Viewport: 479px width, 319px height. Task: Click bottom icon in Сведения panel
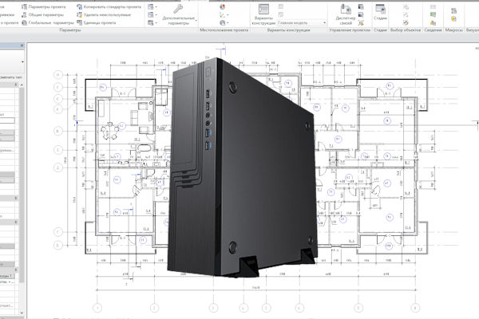(x=433, y=22)
